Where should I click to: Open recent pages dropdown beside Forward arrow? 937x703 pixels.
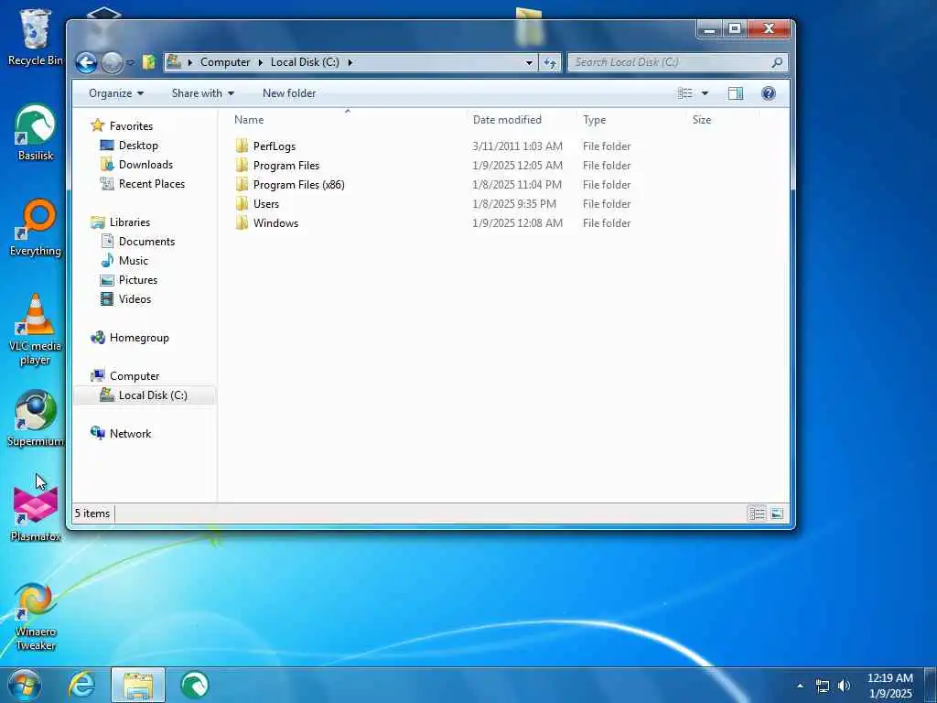130,63
